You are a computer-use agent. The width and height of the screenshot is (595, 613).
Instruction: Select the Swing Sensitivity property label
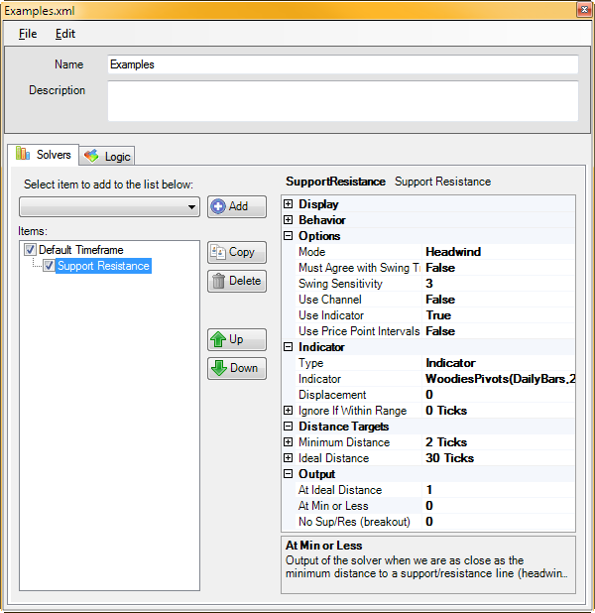[340, 284]
